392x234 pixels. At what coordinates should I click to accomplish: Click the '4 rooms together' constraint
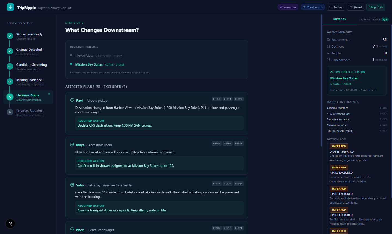click(x=357, y=108)
